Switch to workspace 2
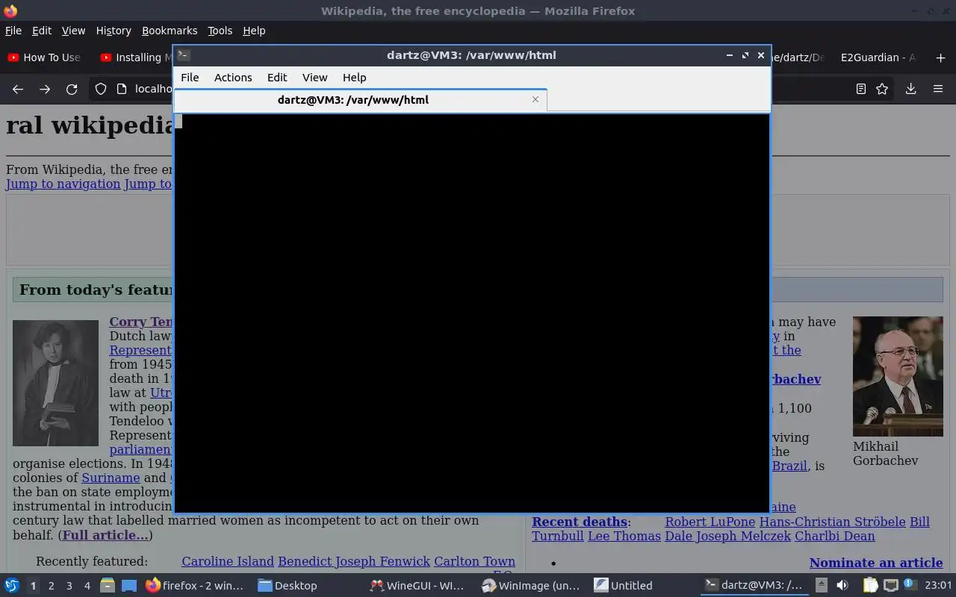The width and height of the screenshot is (956, 597). click(51, 586)
